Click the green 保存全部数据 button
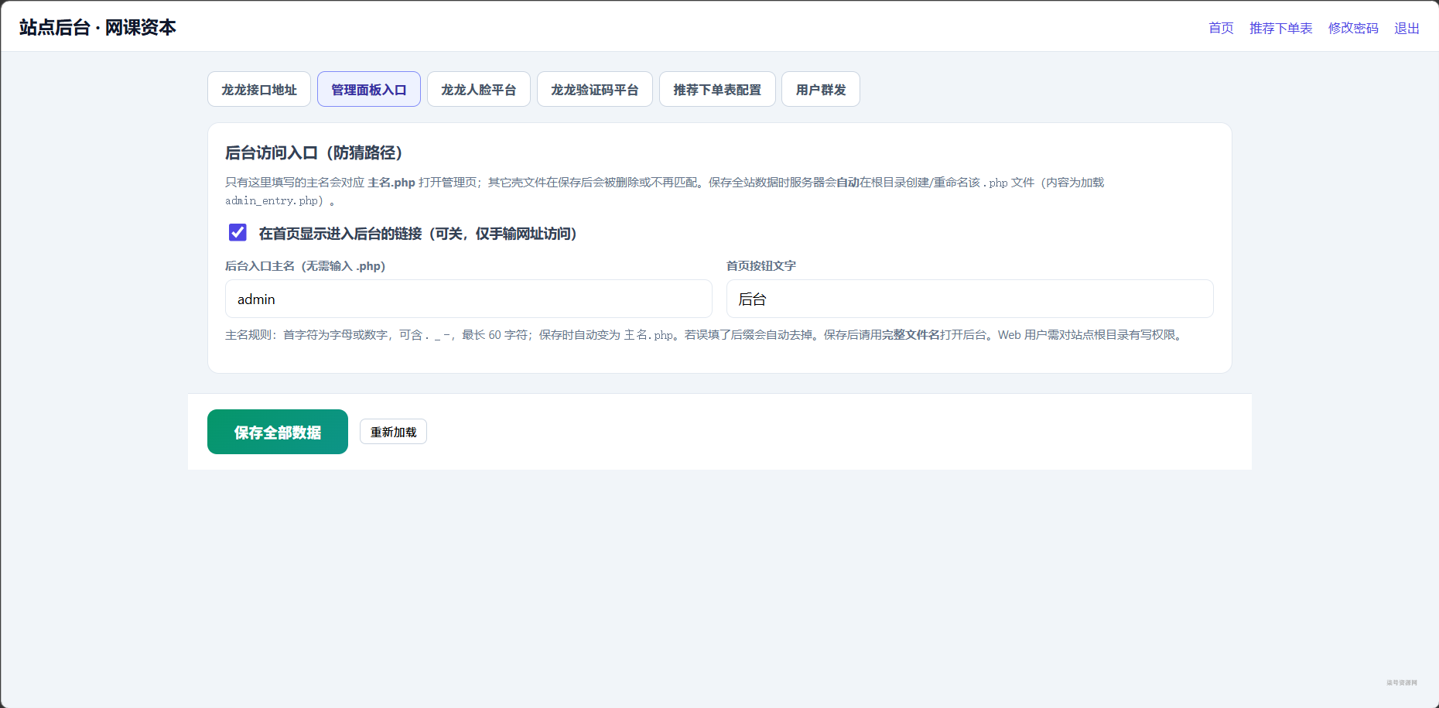 click(278, 432)
